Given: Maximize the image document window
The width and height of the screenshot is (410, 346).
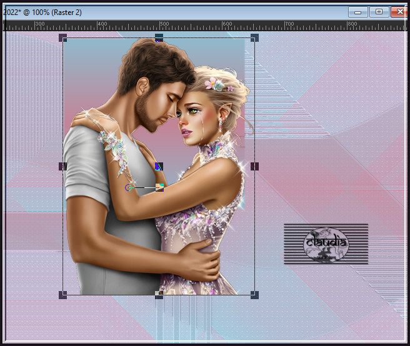Looking at the screenshot, I should coord(379,12).
